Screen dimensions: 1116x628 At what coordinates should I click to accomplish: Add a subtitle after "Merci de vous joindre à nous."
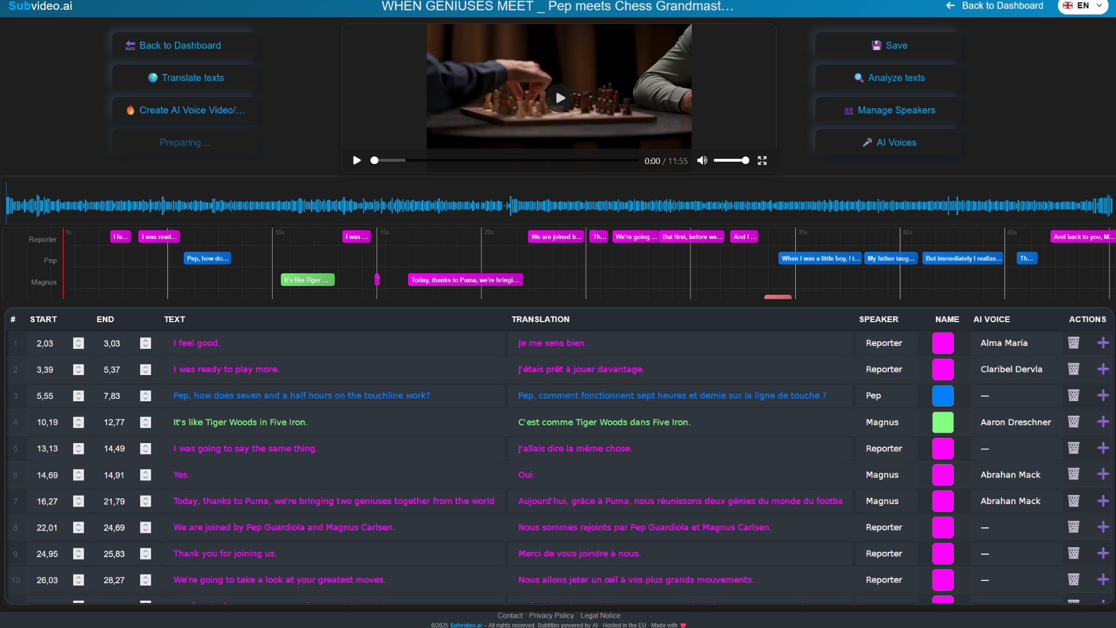1104,553
